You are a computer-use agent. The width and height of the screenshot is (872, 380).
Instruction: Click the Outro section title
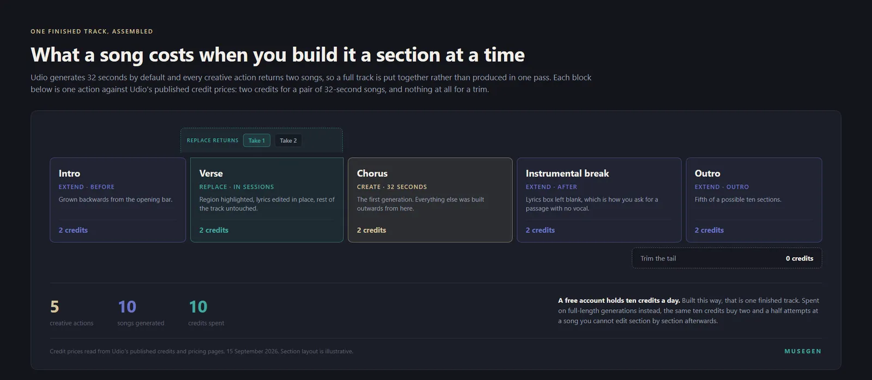(707, 173)
